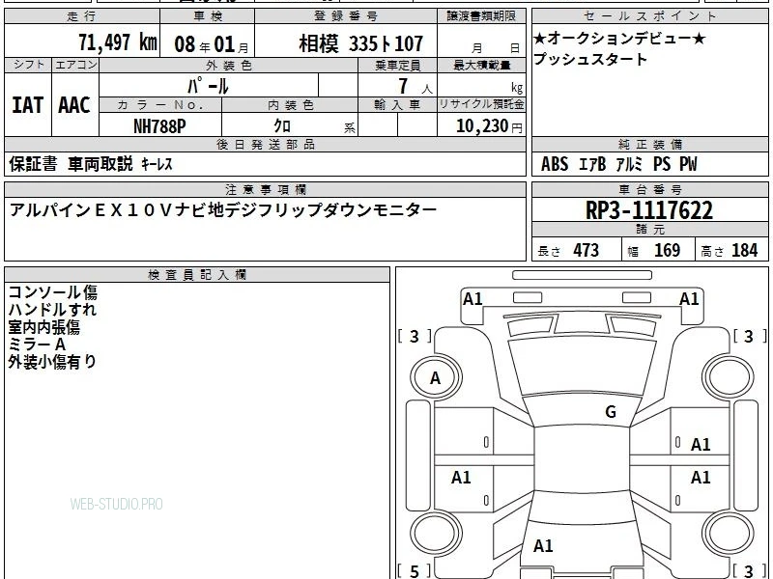Viewport: 773px width, 579px height.
Task: Click the リサイクル預託金 header
Action: 481,104
